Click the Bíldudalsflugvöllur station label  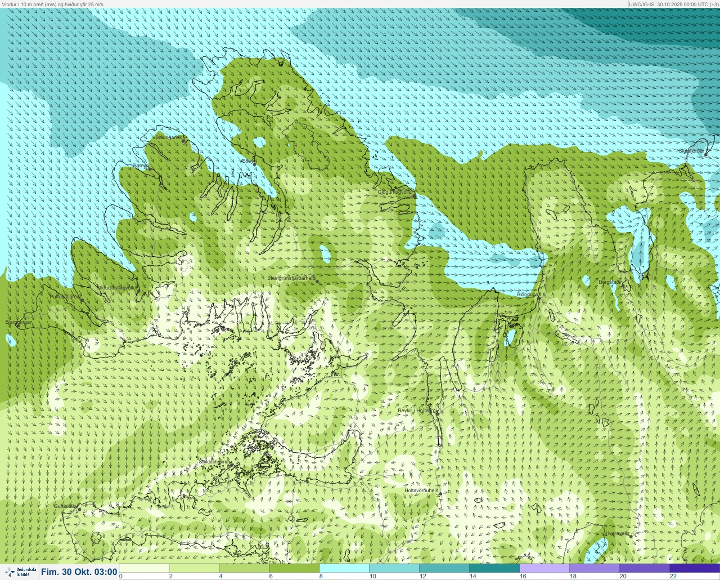click(x=116, y=287)
